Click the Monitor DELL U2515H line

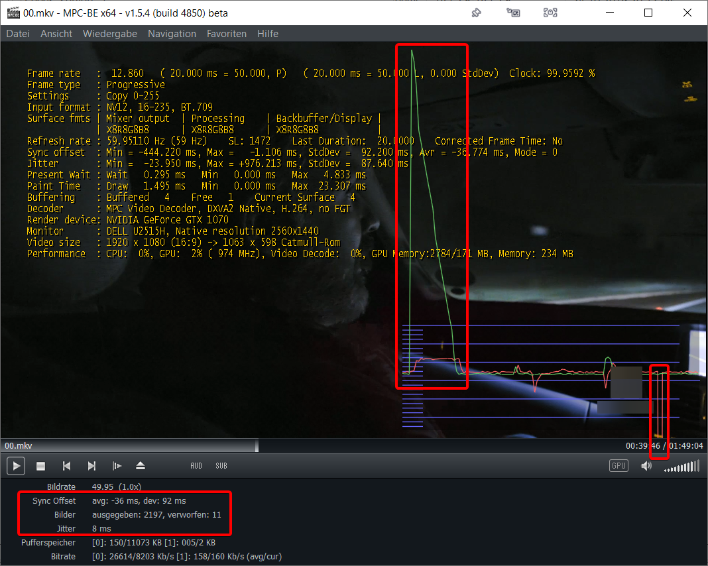pos(173,231)
